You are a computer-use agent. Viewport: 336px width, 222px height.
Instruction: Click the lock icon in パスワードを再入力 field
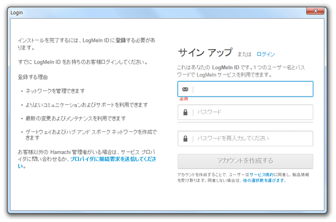(x=185, y=139)
